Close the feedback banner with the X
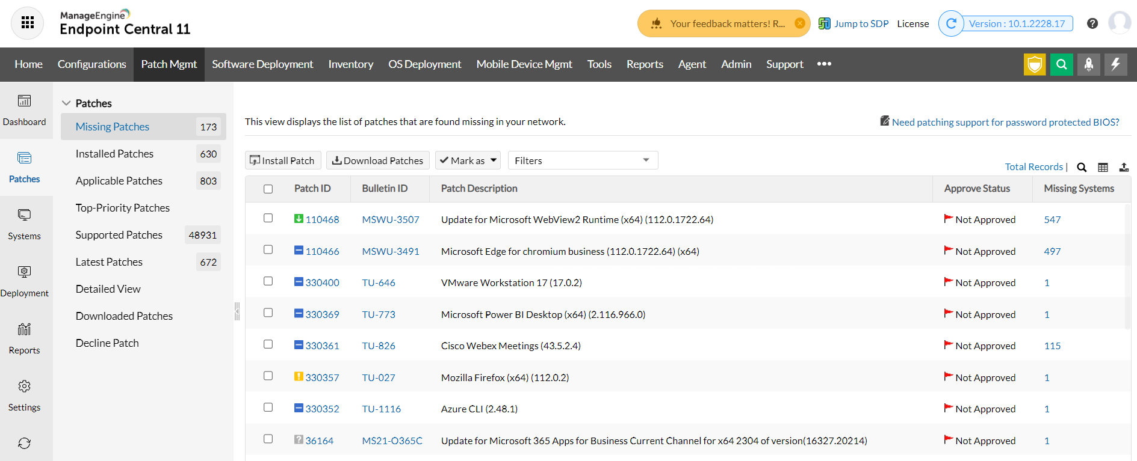The image size is (1137, 461). [x=800, y=23]
